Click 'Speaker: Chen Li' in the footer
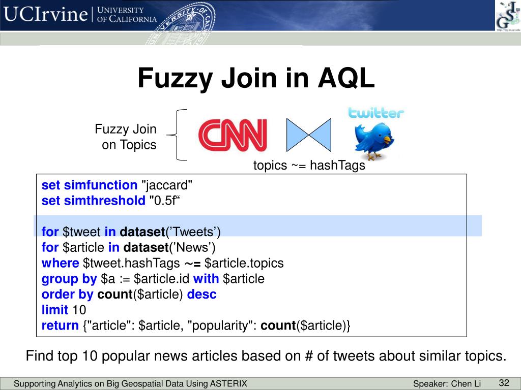The width and height of the screenshot is (521, 390). (x=447, y=384)
